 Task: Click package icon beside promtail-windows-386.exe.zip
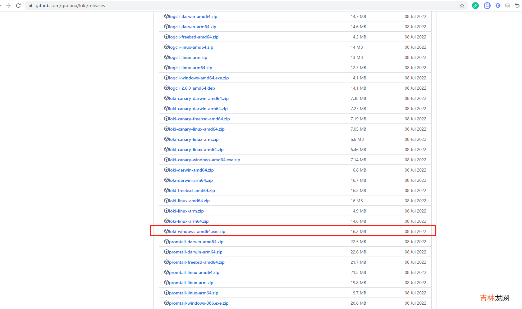[x=167, y=303]
